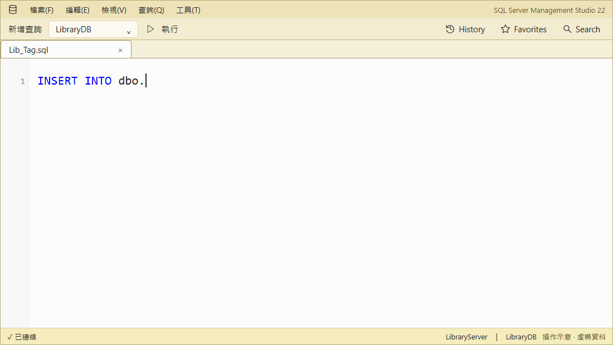Click the INTO keyword in the editor

(98, 81)
